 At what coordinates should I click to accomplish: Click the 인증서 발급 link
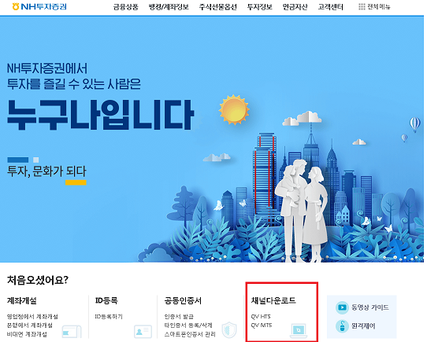pyautogui.click(x=179, y=316)
